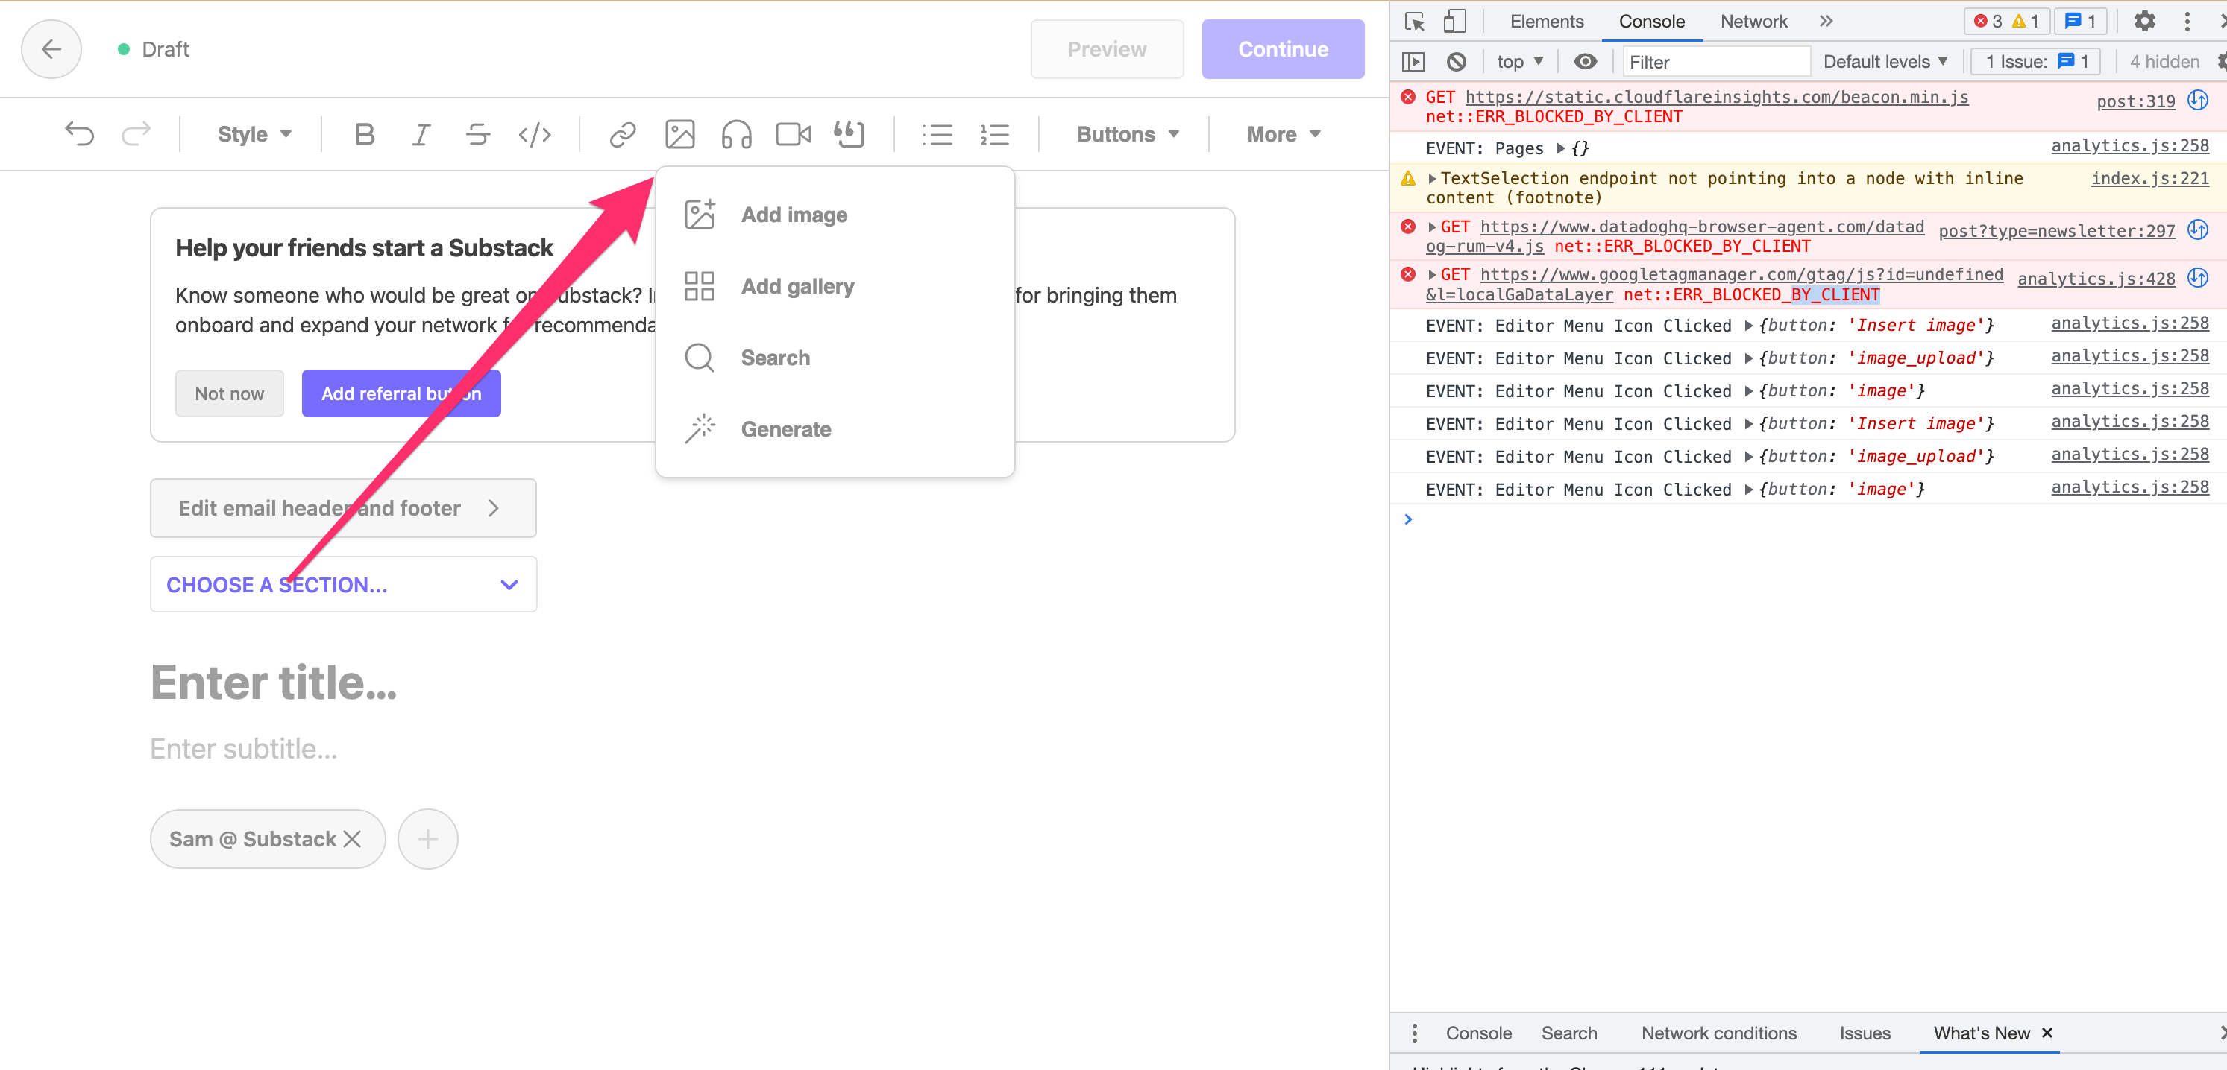The image size is (2227, 1070).
Task: Redo the last edit
Action: (136, 134)
